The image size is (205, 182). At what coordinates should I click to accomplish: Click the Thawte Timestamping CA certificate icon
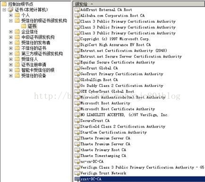(x=77, y=156)
